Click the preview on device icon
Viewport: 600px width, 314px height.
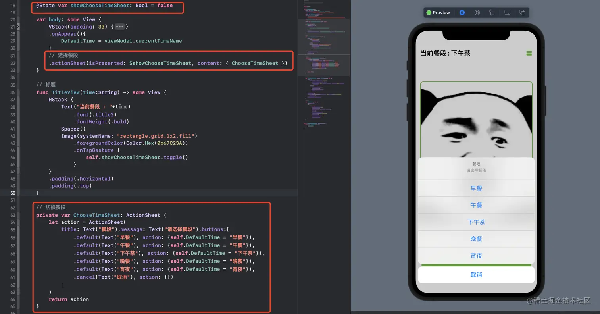pos(477,13)
